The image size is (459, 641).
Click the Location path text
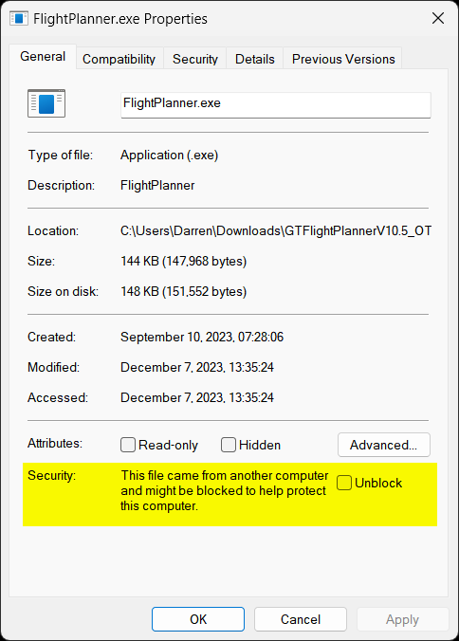pyautogui.click(x=276, y=231)
